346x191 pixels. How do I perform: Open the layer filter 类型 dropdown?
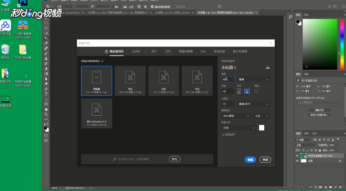click(x=303, y=140)
